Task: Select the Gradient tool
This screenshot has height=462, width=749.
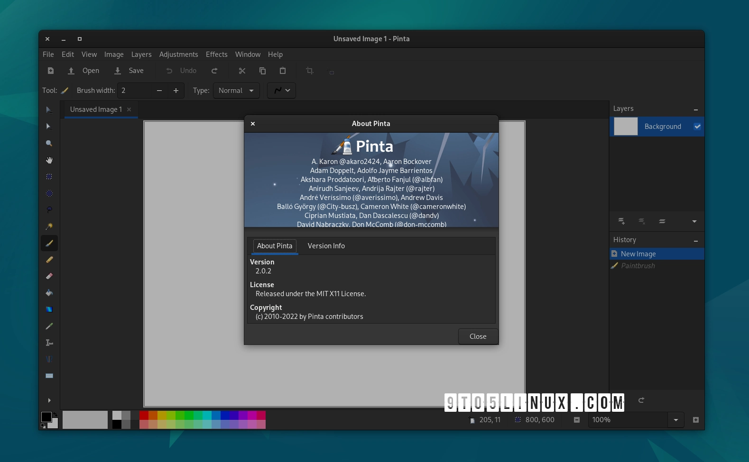Action: click(x=49, y=309)
